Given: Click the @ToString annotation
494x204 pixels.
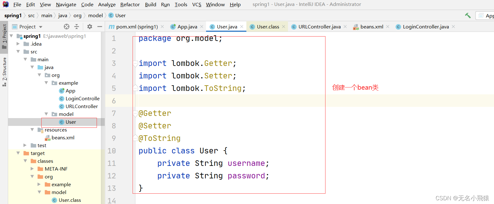Looking at the screenshot, I should 159,138.
